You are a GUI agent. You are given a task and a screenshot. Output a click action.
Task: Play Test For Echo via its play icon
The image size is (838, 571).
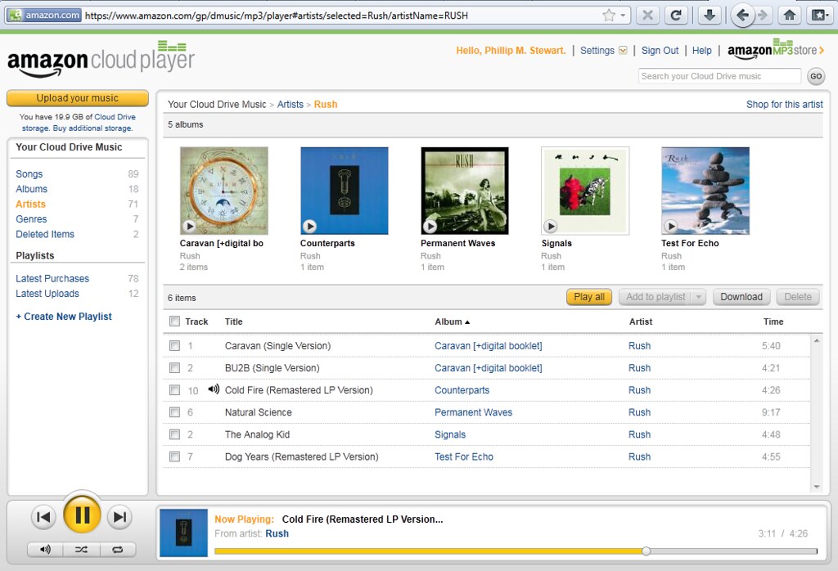671,226
